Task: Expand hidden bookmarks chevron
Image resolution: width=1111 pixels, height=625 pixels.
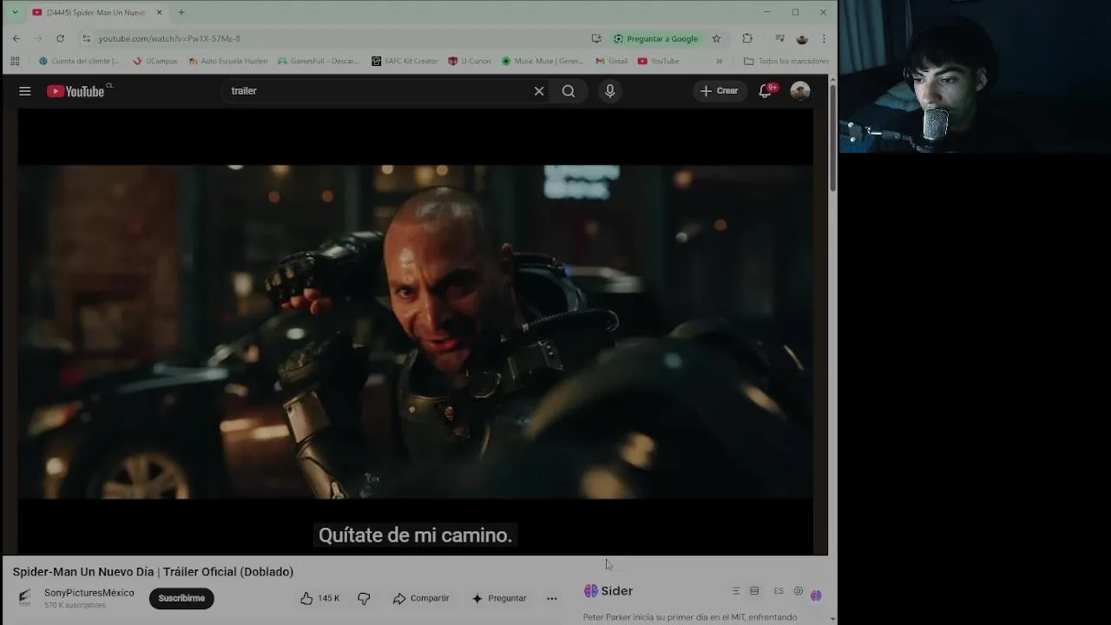Action: coord(719,61)
